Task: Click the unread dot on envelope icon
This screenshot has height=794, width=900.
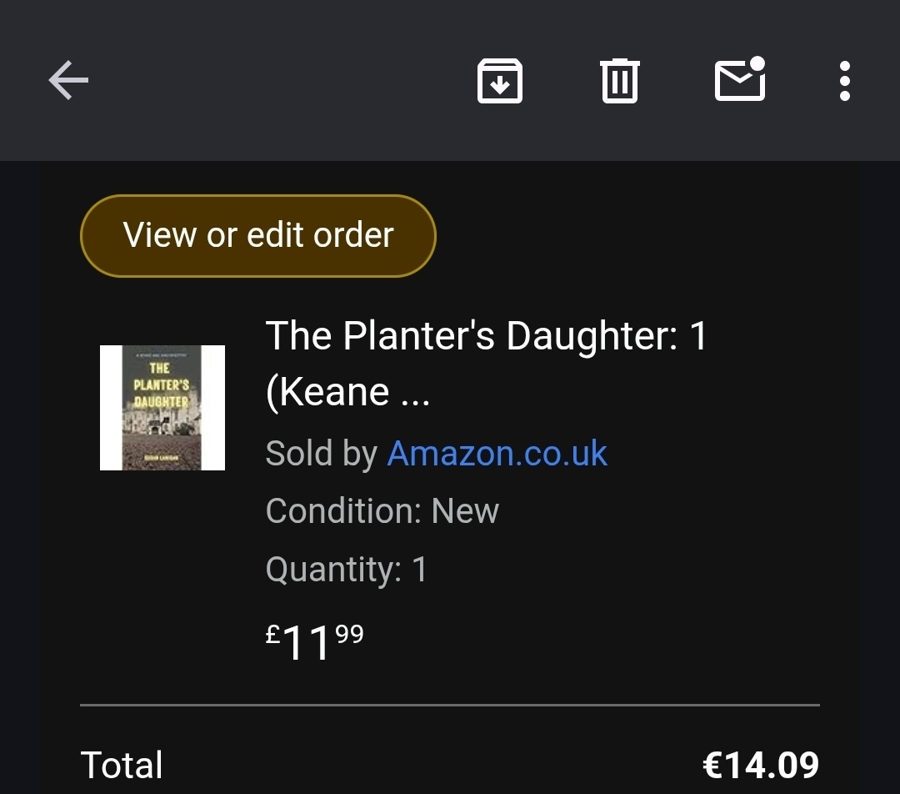Action: (757, 63)
